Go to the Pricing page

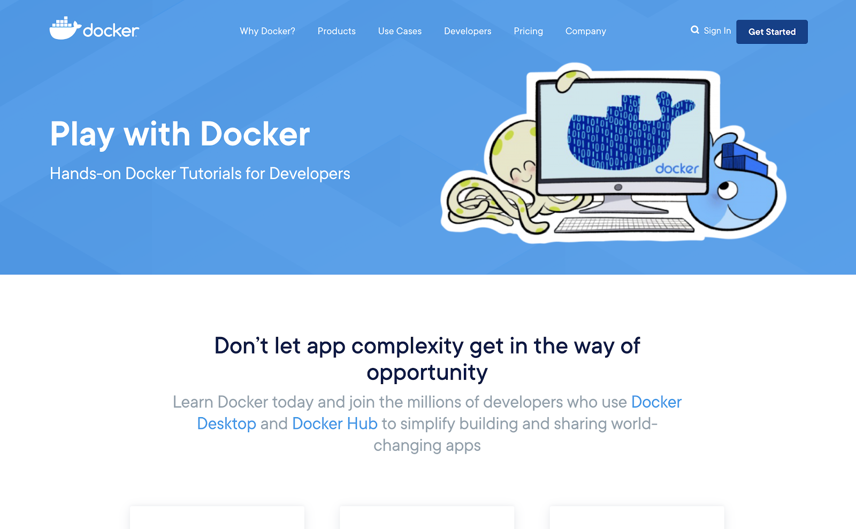click(x=529, y=31)
